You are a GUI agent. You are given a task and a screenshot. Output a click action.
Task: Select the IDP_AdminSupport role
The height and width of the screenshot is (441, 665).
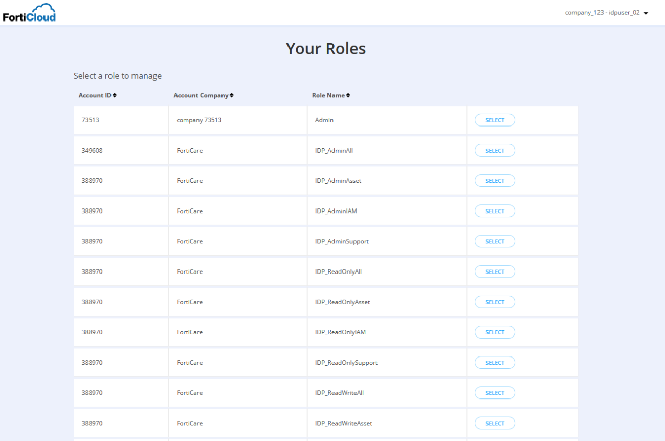pyautogui.click(x=495, y=241)
